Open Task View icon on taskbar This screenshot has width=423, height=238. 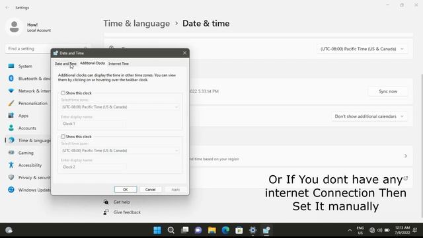185,230
